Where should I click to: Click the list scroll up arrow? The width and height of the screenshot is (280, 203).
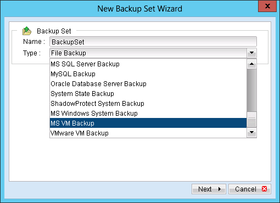251,64
